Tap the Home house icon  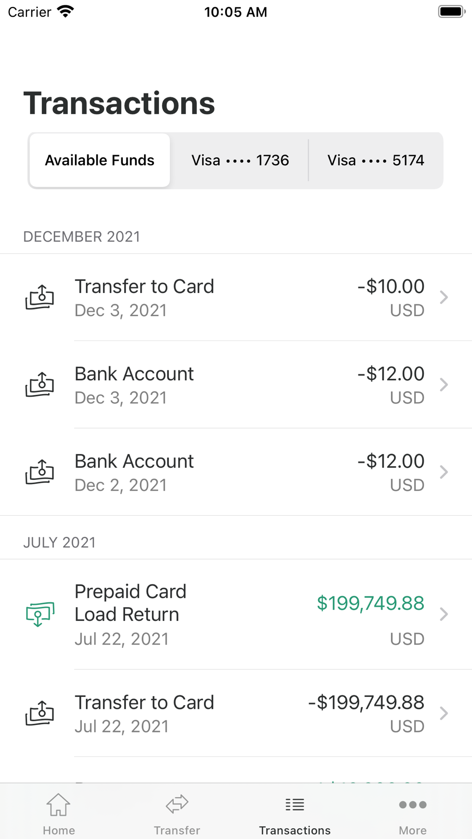click(x=59, y=805)
